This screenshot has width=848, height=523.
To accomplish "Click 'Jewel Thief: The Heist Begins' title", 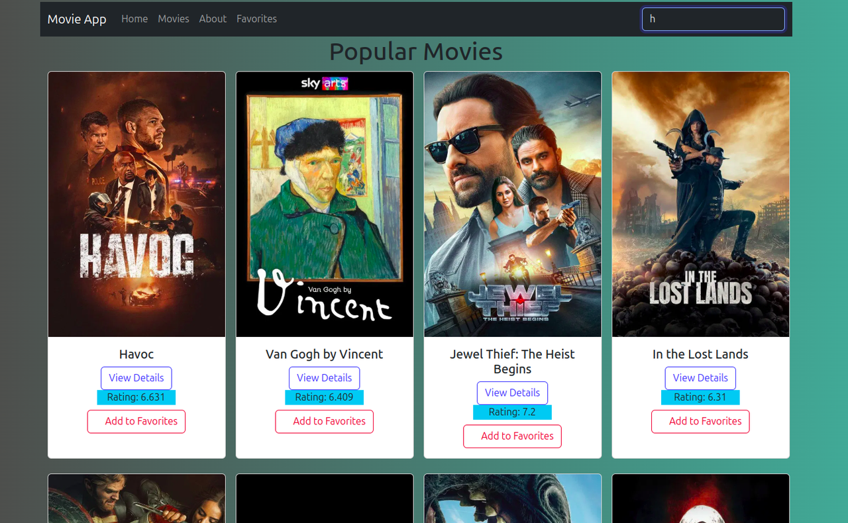I will click(x=513, y=361).
